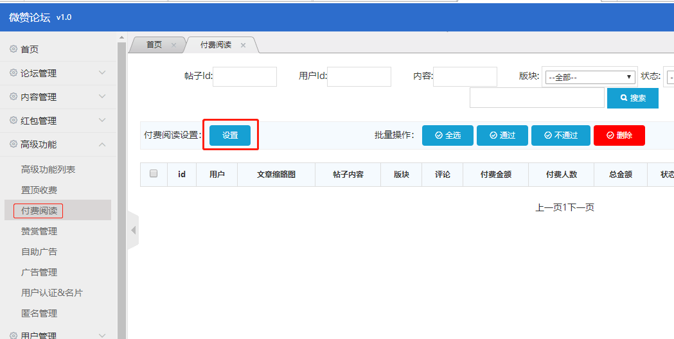Click the gear icon beside 高级功能
674x339 pixels.
pyautogui.click(x=13, y=144)
